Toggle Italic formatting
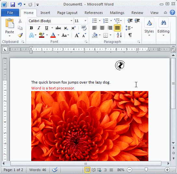Screen dimensions: 177x174 click(39, 28)
